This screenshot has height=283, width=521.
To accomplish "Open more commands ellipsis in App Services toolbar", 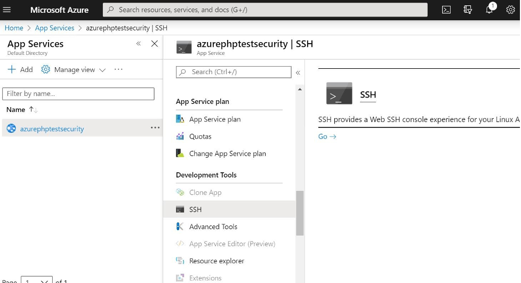I will click(x=118, y=69).
